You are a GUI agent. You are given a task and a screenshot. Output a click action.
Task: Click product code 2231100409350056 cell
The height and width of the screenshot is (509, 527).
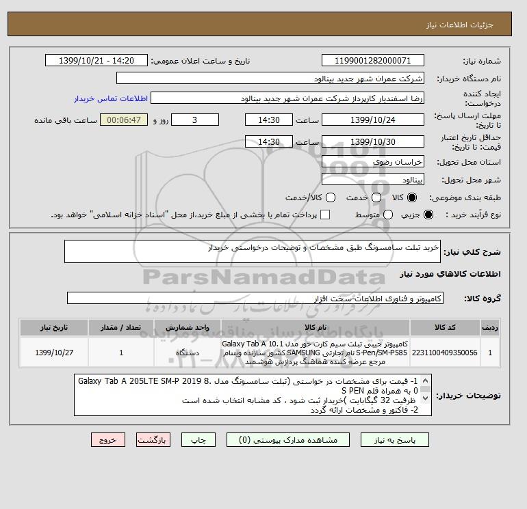445,353
